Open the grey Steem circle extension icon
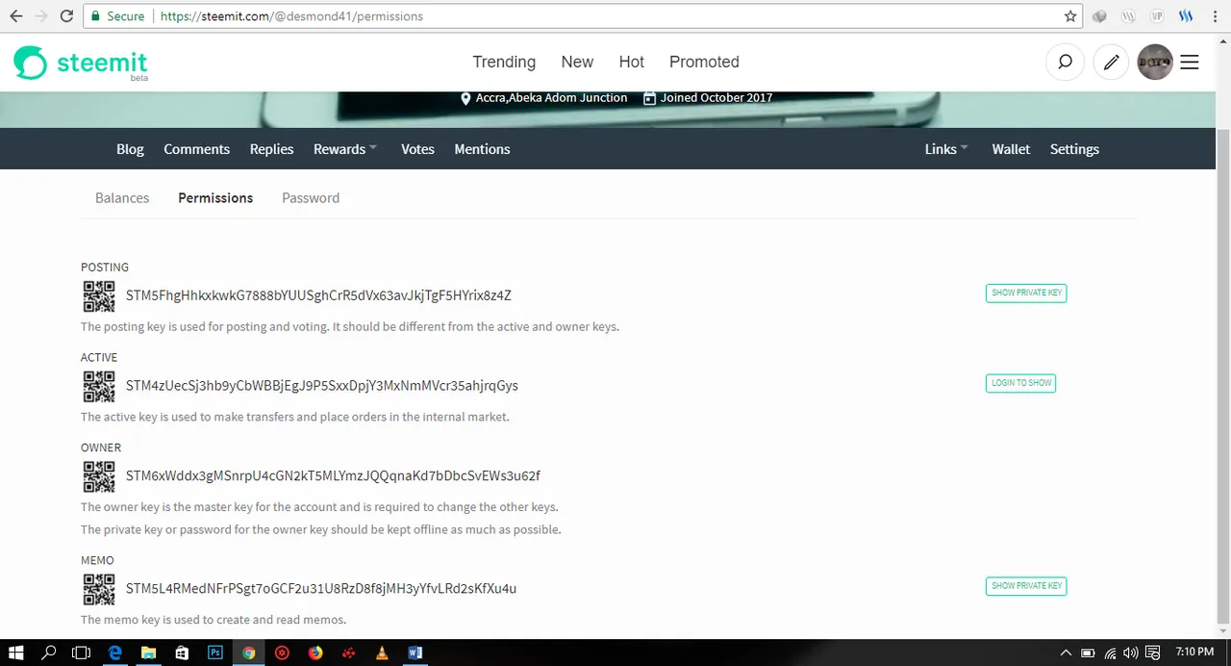 coord(1129,16)
